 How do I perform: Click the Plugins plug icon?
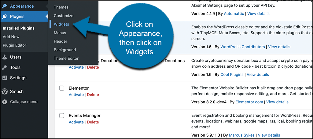tap(5, 16)
